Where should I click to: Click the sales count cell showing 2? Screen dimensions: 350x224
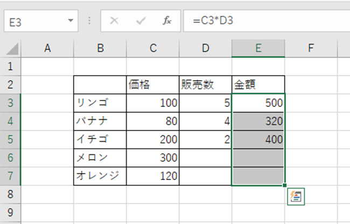click(205, 140)
